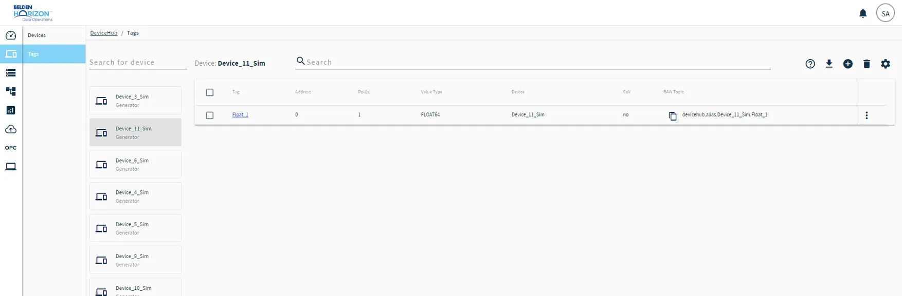Screen dimensions: 902x296
Task: Open the OPC section in sidebar
Action: coord(11,148)
